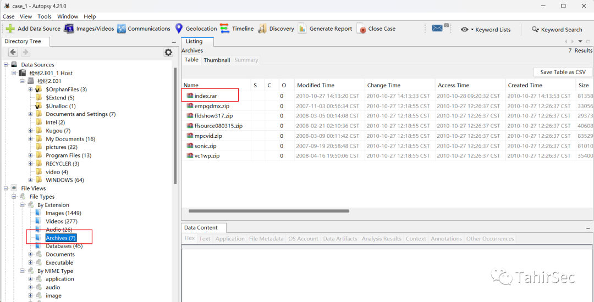Select the index.rar file row
This screenshot has width=594, height=302.
pos(388,96)
